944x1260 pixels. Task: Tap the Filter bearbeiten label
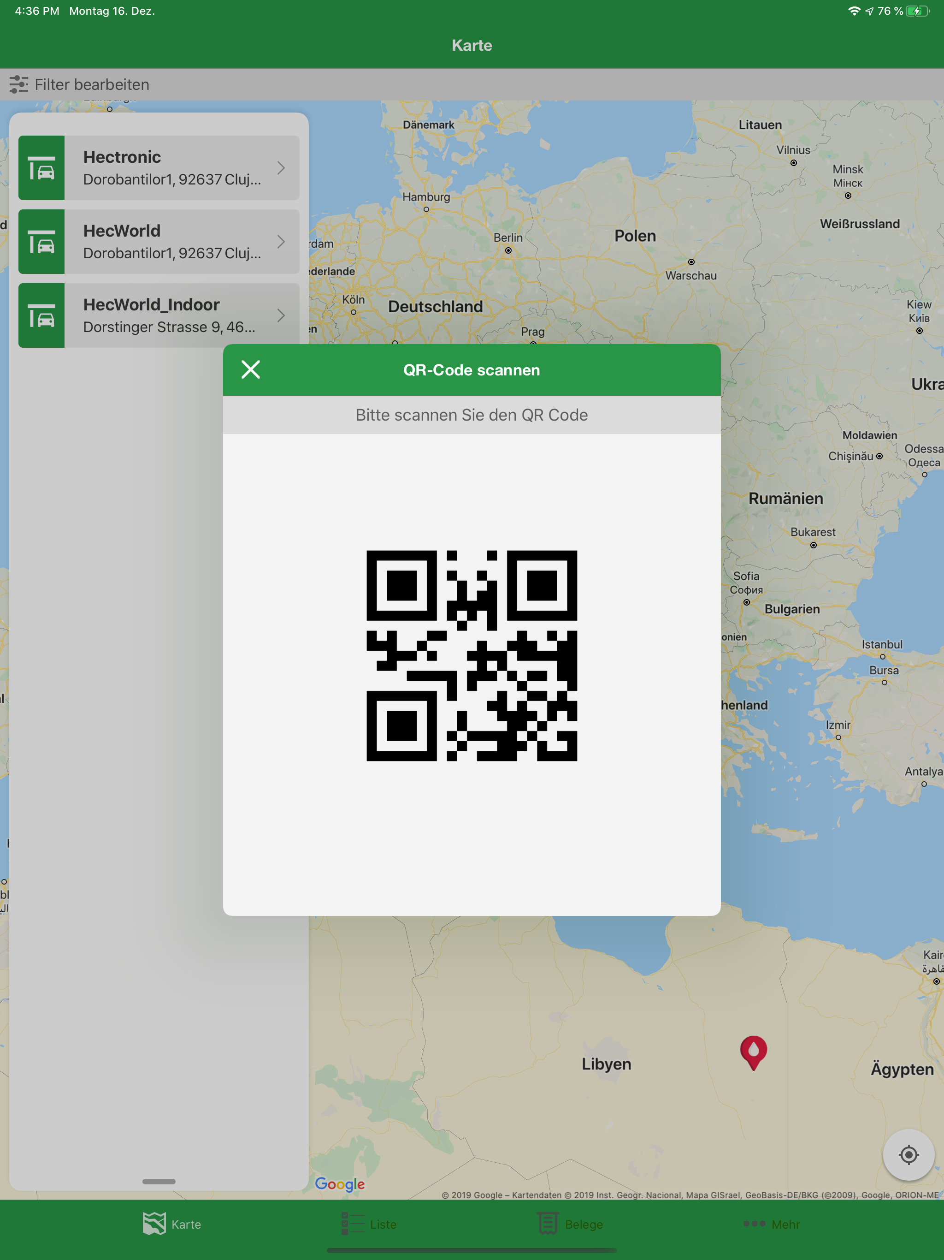pos(92,84)
